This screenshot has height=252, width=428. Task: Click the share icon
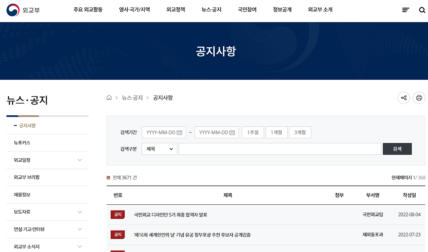[x=404, y=98]
